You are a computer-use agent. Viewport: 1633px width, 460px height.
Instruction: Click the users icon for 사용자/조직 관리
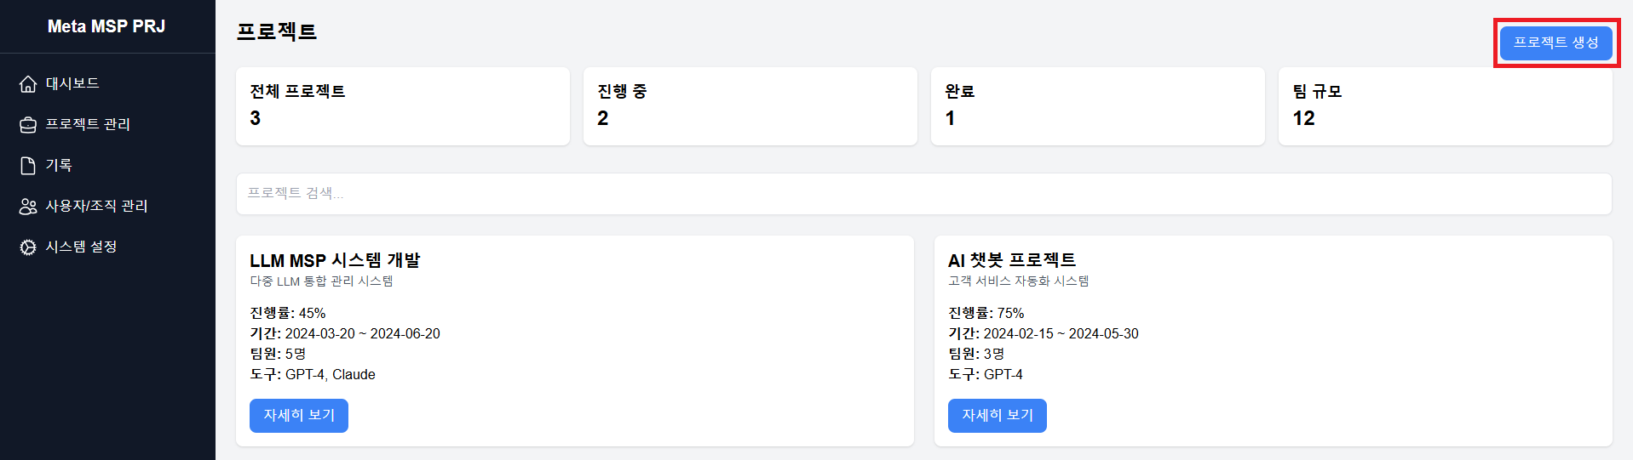(28, 206)
